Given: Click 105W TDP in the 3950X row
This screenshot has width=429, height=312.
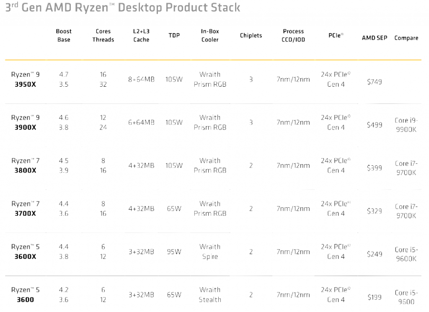Looking at the screenshot, I should pyautogui.click(x=174, y=79).
